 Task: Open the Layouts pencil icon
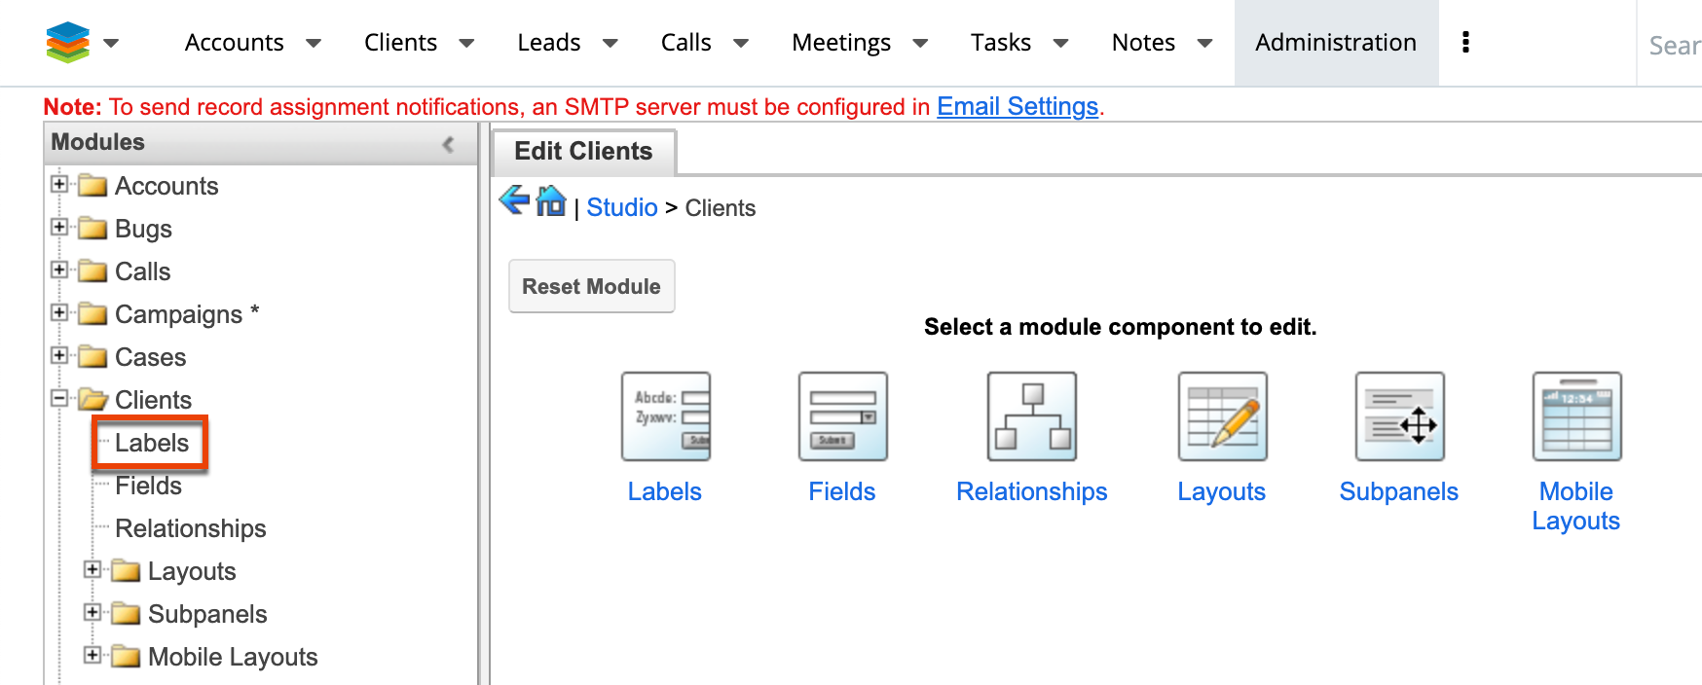(1223, 416)
